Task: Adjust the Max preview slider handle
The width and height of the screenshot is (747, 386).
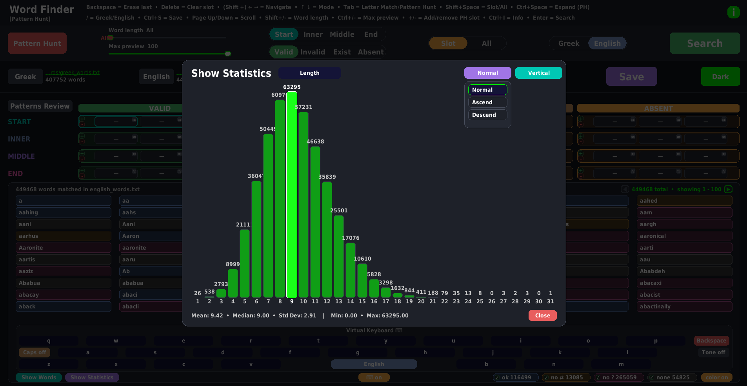Action: tap(228, 54)
